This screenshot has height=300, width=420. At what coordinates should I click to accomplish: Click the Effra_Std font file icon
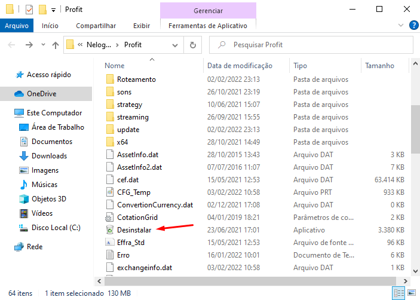[x=109, y=243]
